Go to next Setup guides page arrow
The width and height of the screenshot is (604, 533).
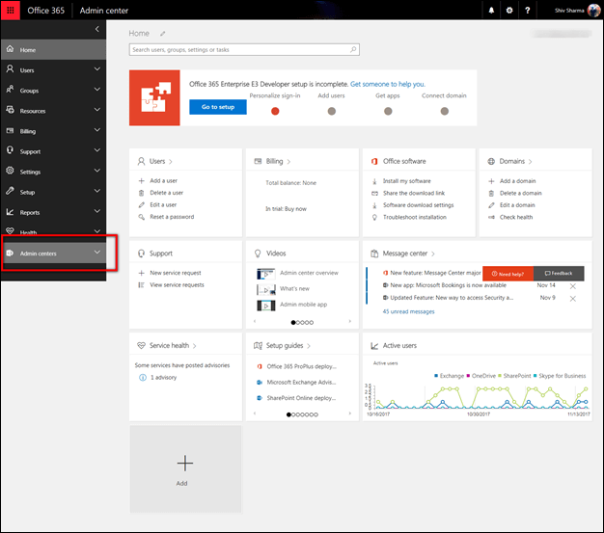pos(350,413)
